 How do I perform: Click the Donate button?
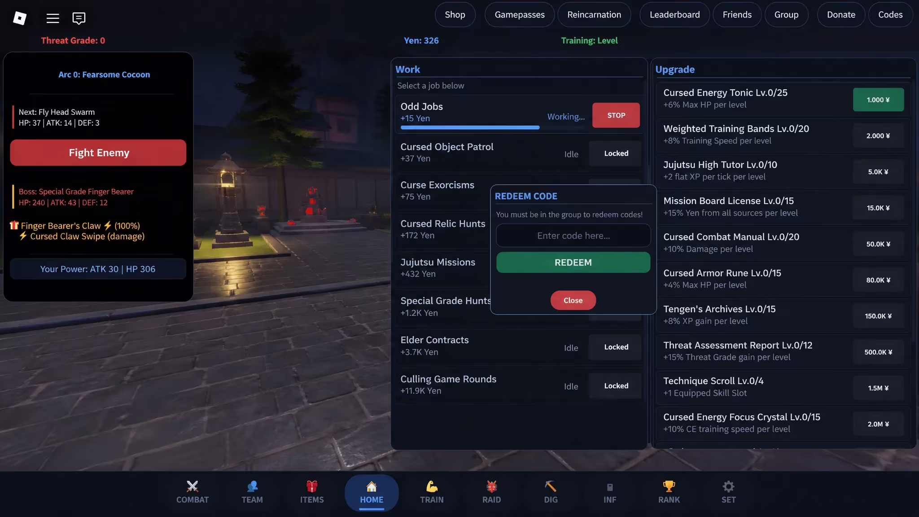[x=841, y=15]
